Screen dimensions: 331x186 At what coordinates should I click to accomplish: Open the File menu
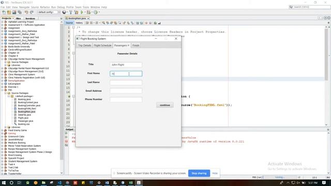[x=3, y=7]
